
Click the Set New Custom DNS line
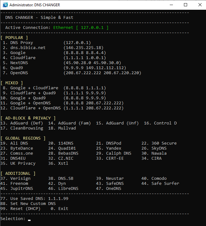pyautogui.click(x=28, y=204)
